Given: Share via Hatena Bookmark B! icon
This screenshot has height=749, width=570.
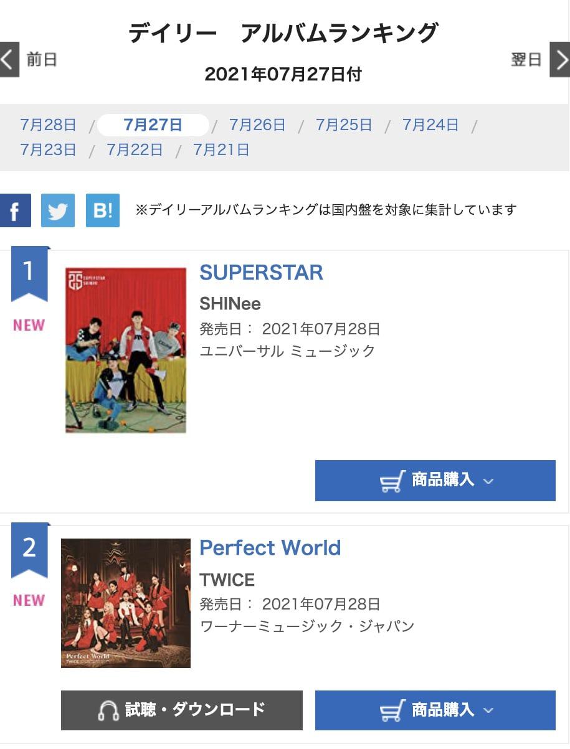Looking at the screenshot, I should click(103, 210).
